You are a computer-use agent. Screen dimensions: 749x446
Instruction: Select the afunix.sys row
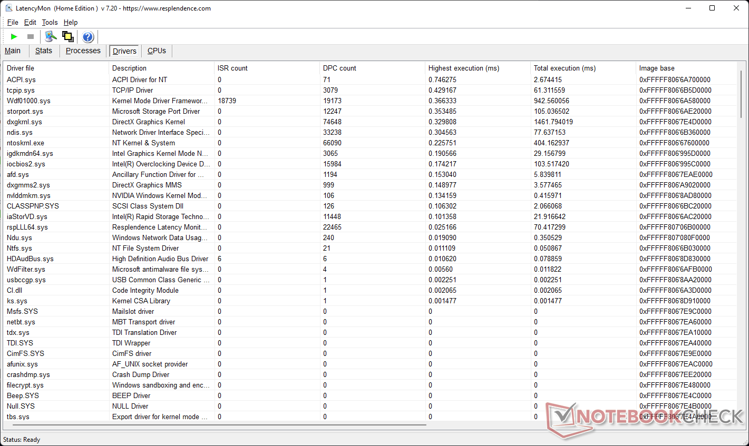tap(371, 364)
